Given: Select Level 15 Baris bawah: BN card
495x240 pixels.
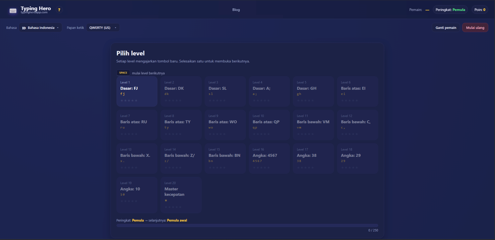Looking at the screenshot, I should pyautogui.click(x=225, y=159).
